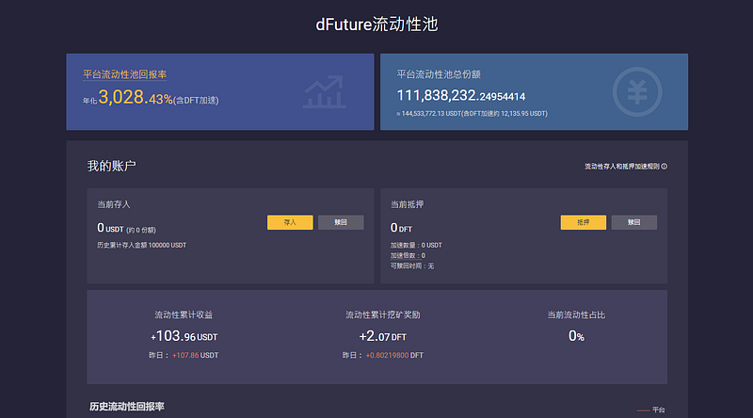This screenshot has height=418, width=753.
Task: Click the underlined 加速倍数 label
Action: click(403, 256)
